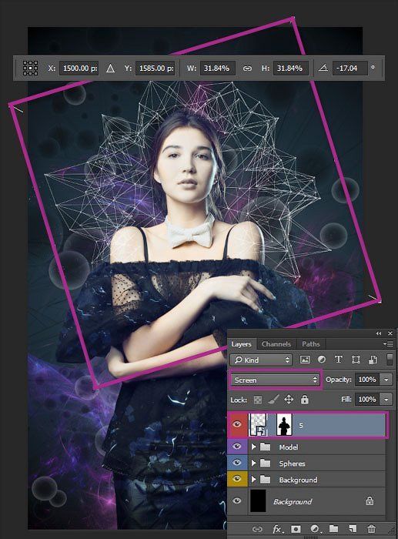Click the reference point locator grid icon

[x=30, y=68]
